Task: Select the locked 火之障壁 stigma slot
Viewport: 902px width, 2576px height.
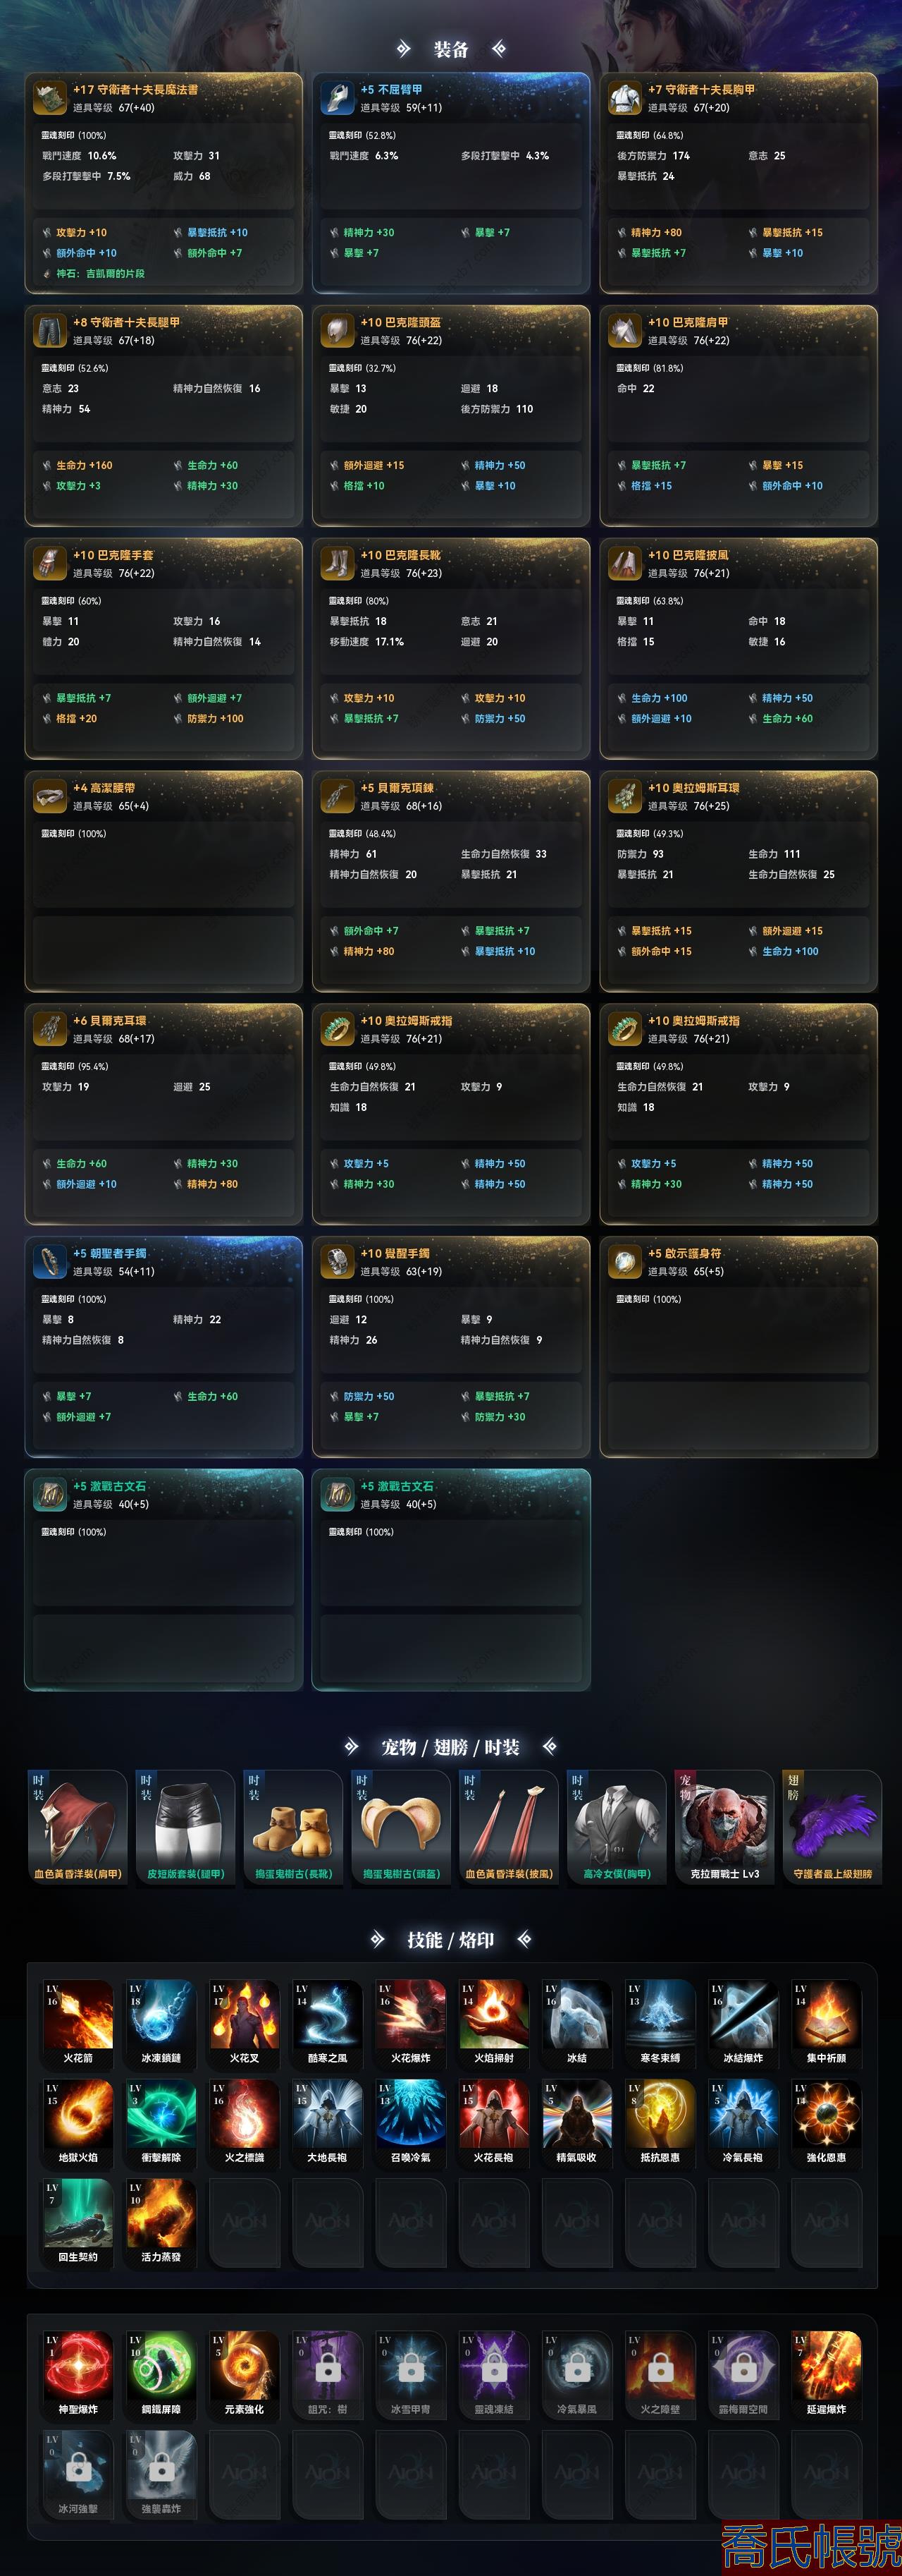Action: (x=660, y=2367)
